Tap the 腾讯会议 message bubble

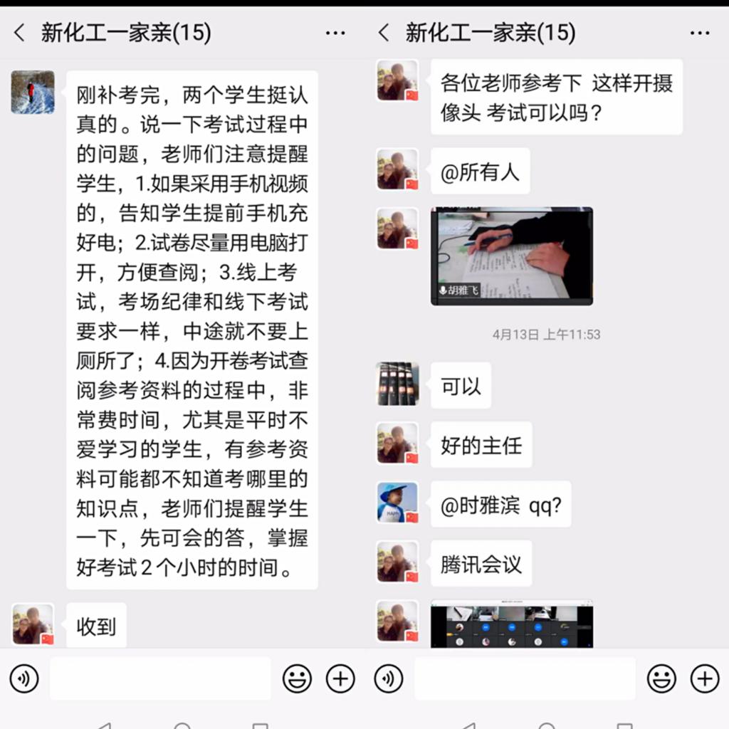[481, 564]
